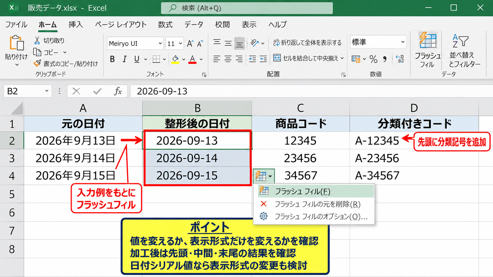This screenshot has height=277, width=493.
Task: Open the borders icon in Font group
Action: 156,59
